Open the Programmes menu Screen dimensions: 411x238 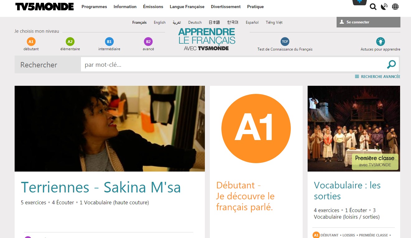[94, 7]
